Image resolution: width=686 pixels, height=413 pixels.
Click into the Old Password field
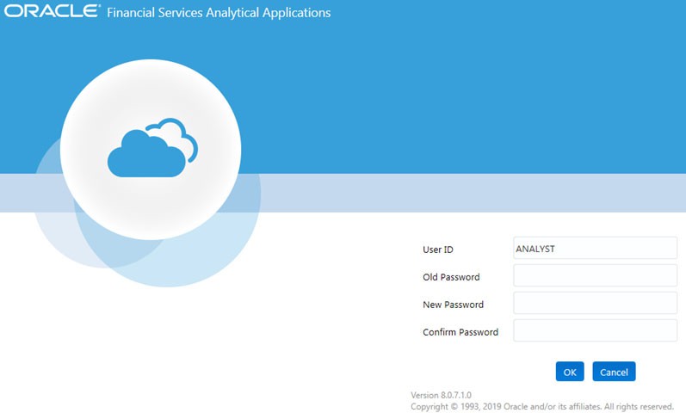tap(595, 275)
